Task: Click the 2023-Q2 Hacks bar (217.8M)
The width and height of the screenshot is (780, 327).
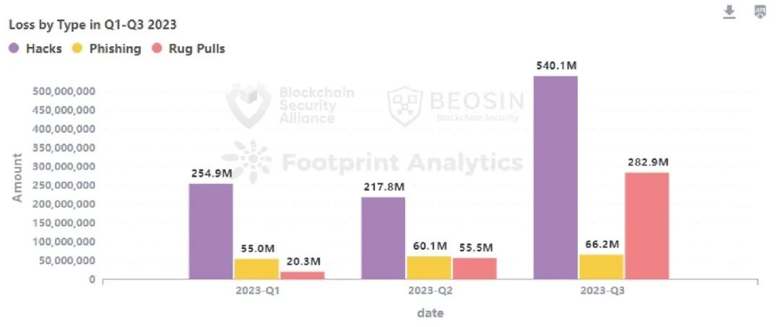Action: (x=383, y=238)
